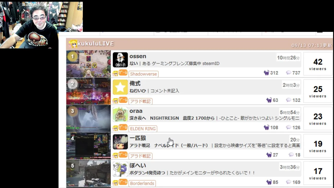Select the ELDEN RING game tag
The width and height of the screenshot is (334, 188).
click(143, 128)
